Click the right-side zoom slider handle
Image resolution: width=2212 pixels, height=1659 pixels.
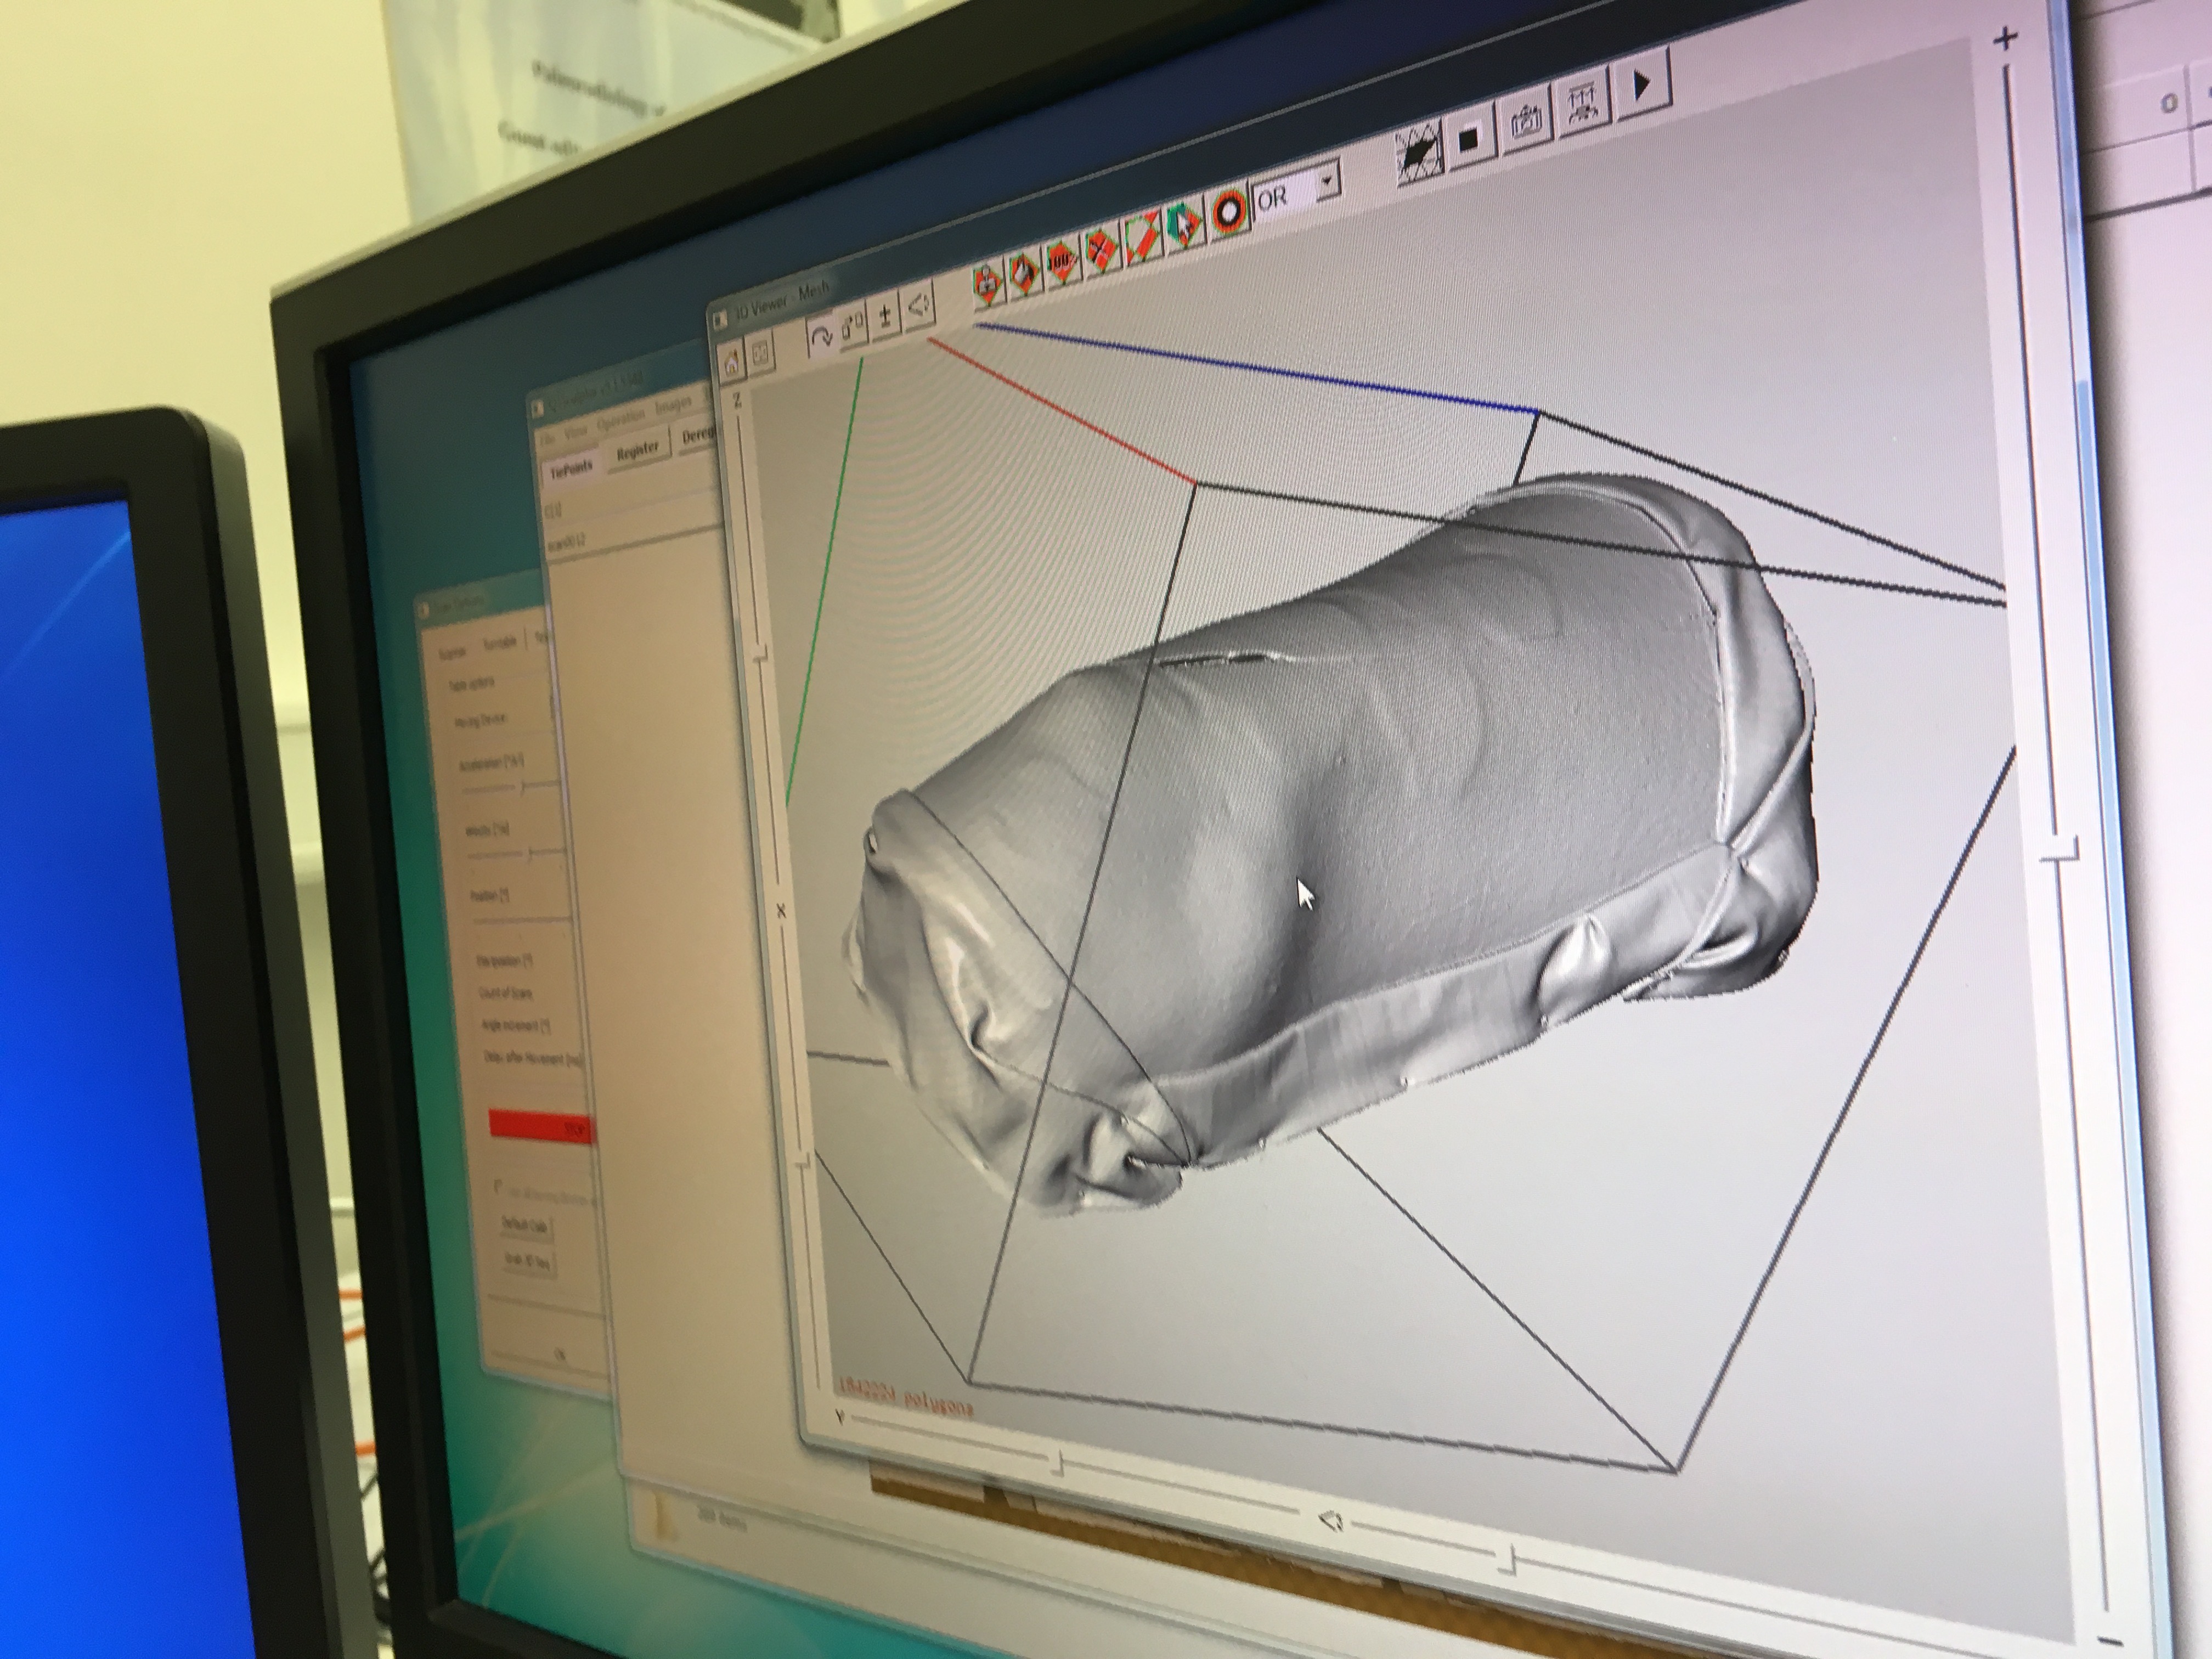[x=2059, y=853]
